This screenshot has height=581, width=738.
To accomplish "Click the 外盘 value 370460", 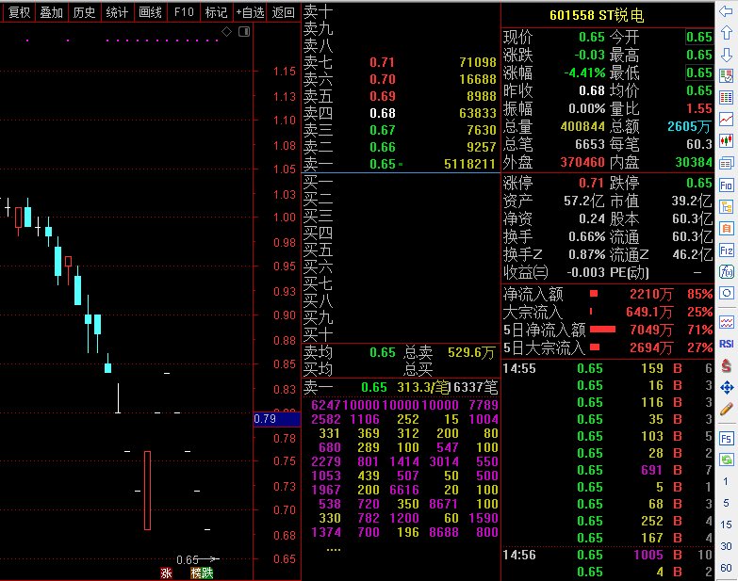I will pyautogui.click(x=582, y=162).
